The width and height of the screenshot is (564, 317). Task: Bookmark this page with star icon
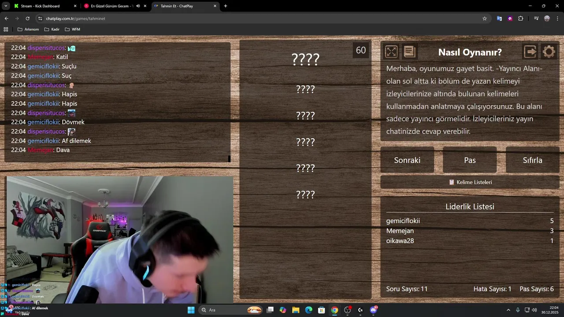485,18
